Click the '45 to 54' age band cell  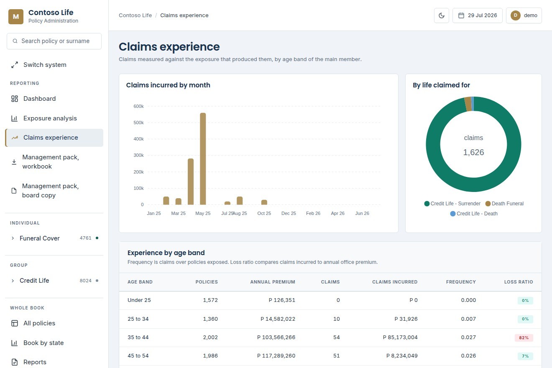pos(138,356)
